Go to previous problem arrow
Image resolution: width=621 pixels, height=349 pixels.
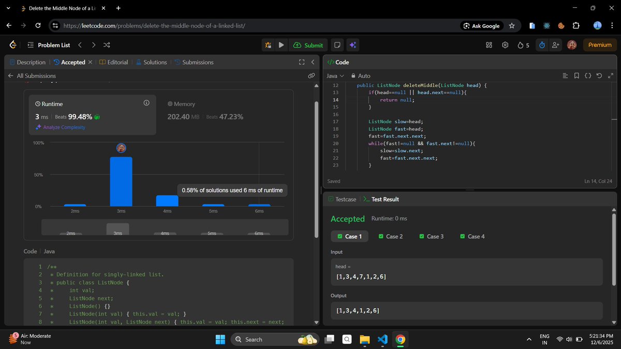pyautogui.click(x=80, y=45)
